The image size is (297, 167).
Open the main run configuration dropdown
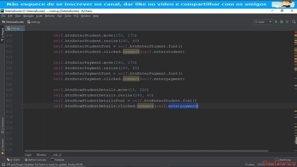(263, 22)
